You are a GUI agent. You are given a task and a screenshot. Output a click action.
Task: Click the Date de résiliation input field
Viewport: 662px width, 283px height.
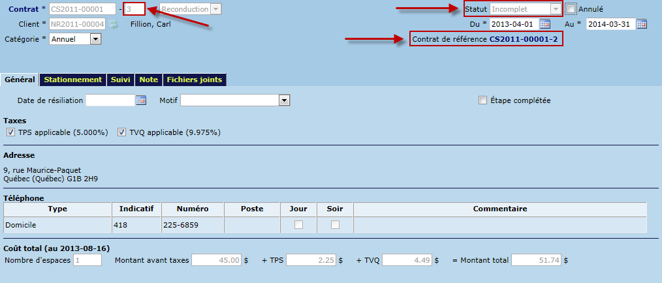(x=110, y=100)
